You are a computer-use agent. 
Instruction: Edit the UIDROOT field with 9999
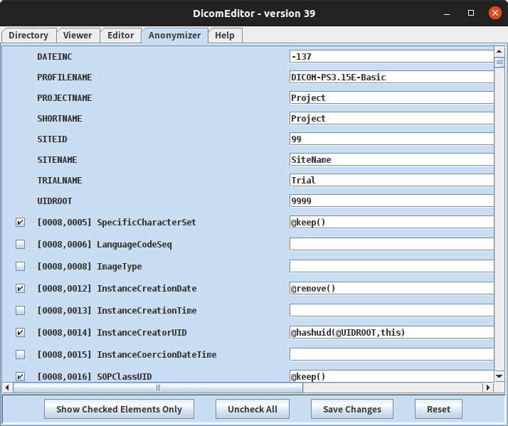pyautogui.click(x=392, y=201)
